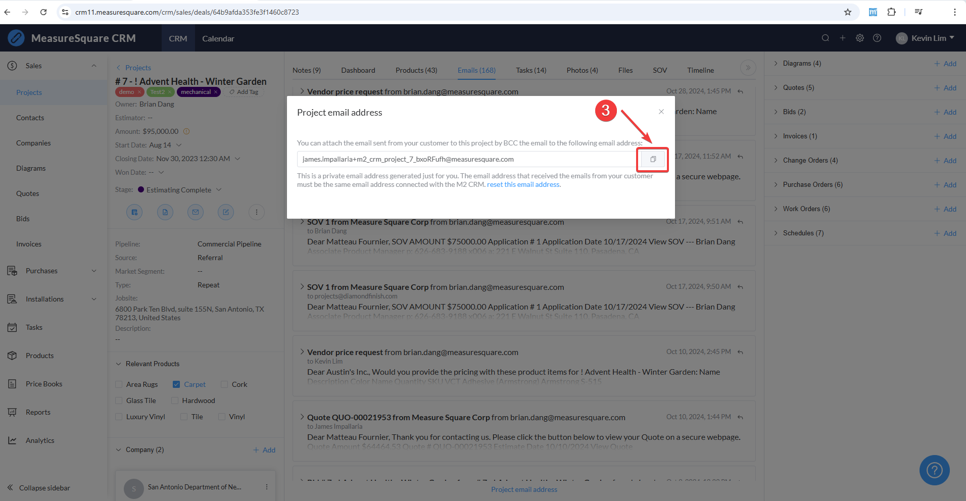Click the project email address field
This screenshot has height=501, width=966.
(x=469, y=159)
